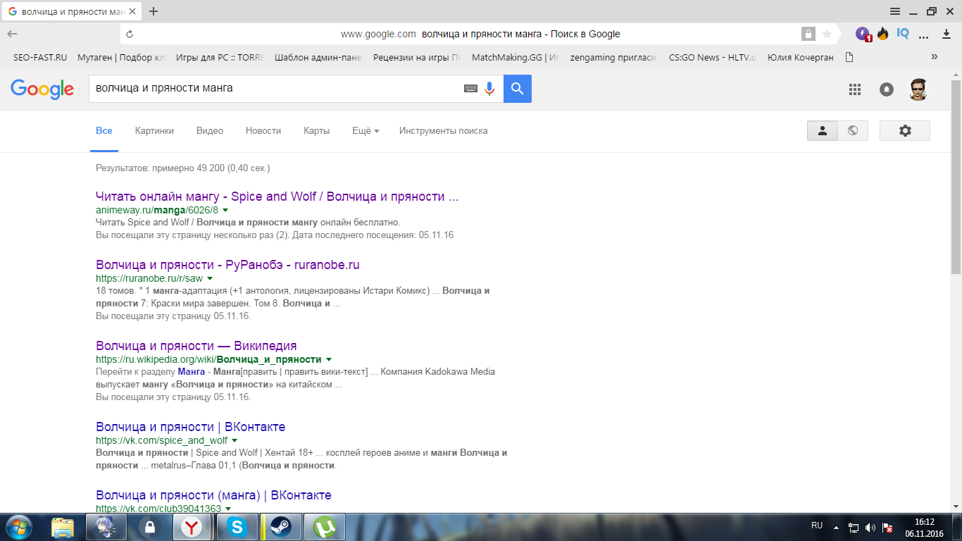Open the browser hamburger menu

click(895, 11)
